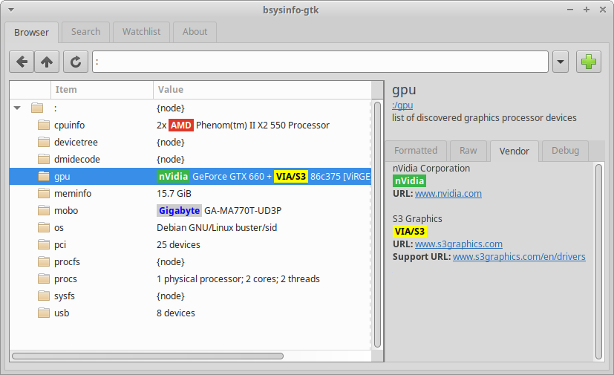
Task: Switch to the Search tab
Action: 86,32
